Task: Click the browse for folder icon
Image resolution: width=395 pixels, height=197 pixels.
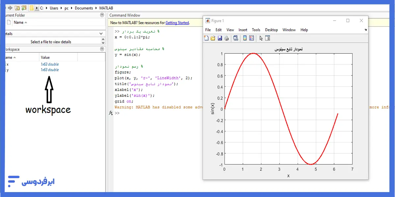Action: click(x=24, y=8)
